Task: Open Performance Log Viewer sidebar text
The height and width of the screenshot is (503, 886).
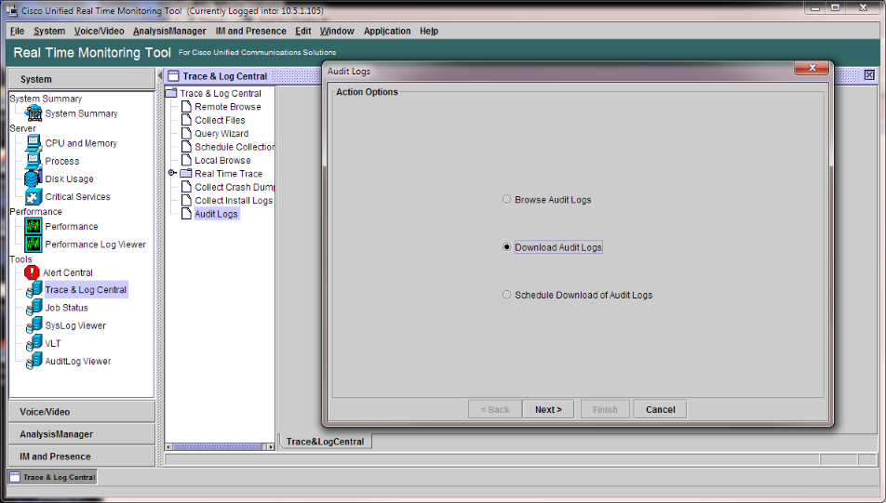Action: [x=96, y=245]
